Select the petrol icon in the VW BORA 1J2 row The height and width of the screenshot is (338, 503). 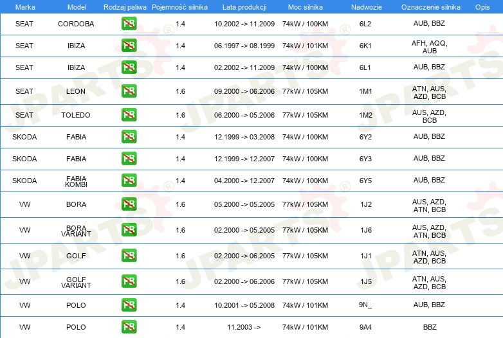pyautogui.click(x=129, y=204)
